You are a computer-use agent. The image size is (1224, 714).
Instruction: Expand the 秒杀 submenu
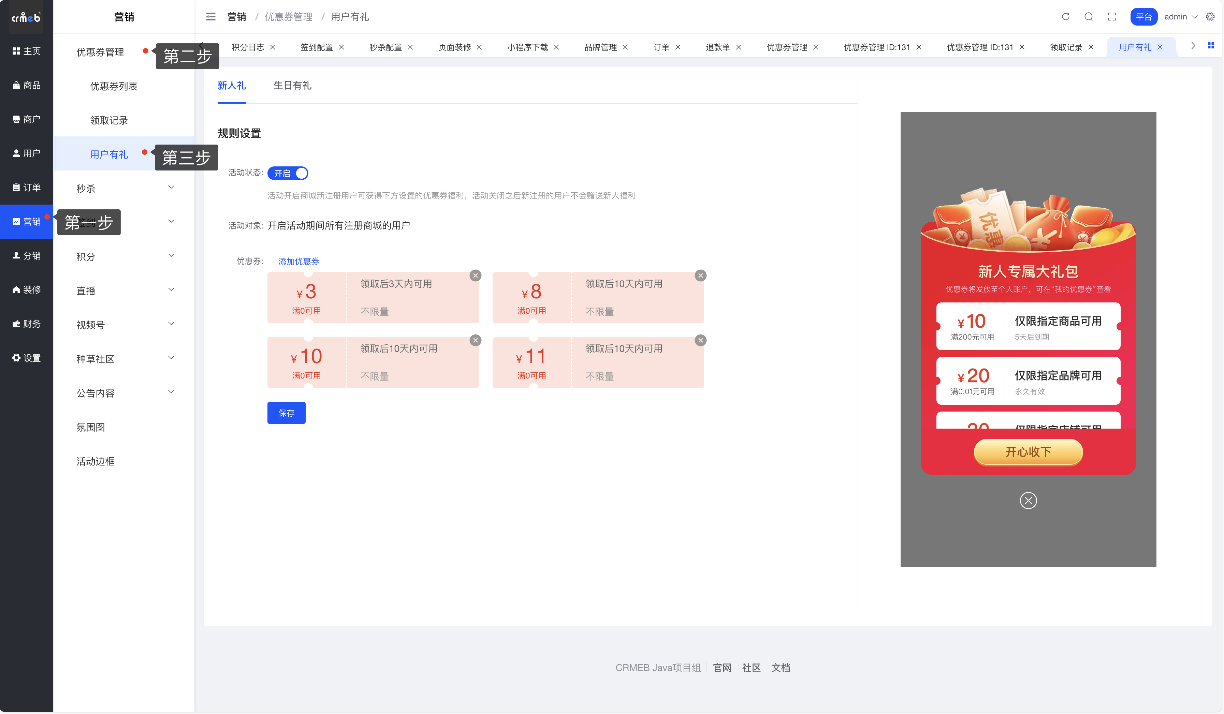(125, 188)
